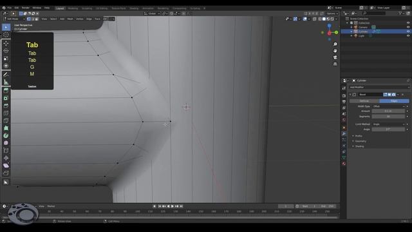
Task: Select the Spin tool
Action: point(6,136)
